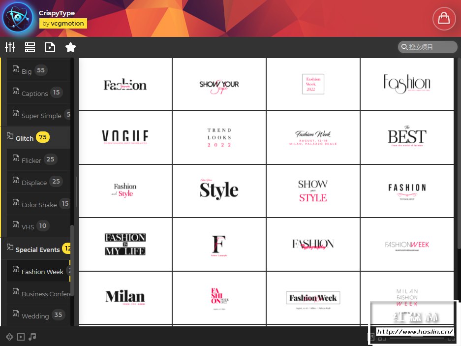Open the shopping bag store icon
The width and height of the screenshot is (461, 346).
tap(444, 19)
